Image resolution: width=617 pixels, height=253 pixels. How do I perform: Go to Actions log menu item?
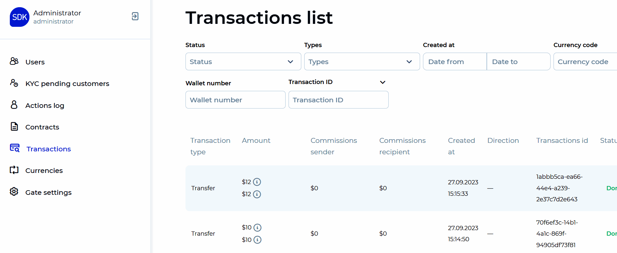[x=45, y=106]
